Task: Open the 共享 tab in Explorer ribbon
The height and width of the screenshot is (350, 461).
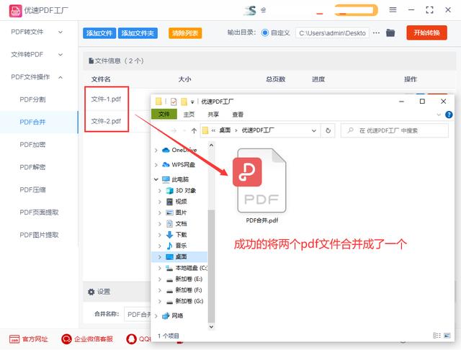Action: [x=213, y=115]
